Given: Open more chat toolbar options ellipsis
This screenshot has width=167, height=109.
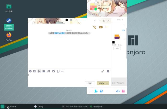Looking at the screenshot, I should click(63, 71).
